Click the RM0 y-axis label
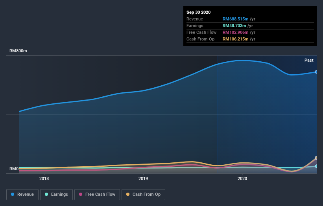Viewport: 323px width, 206px height. 14,169
